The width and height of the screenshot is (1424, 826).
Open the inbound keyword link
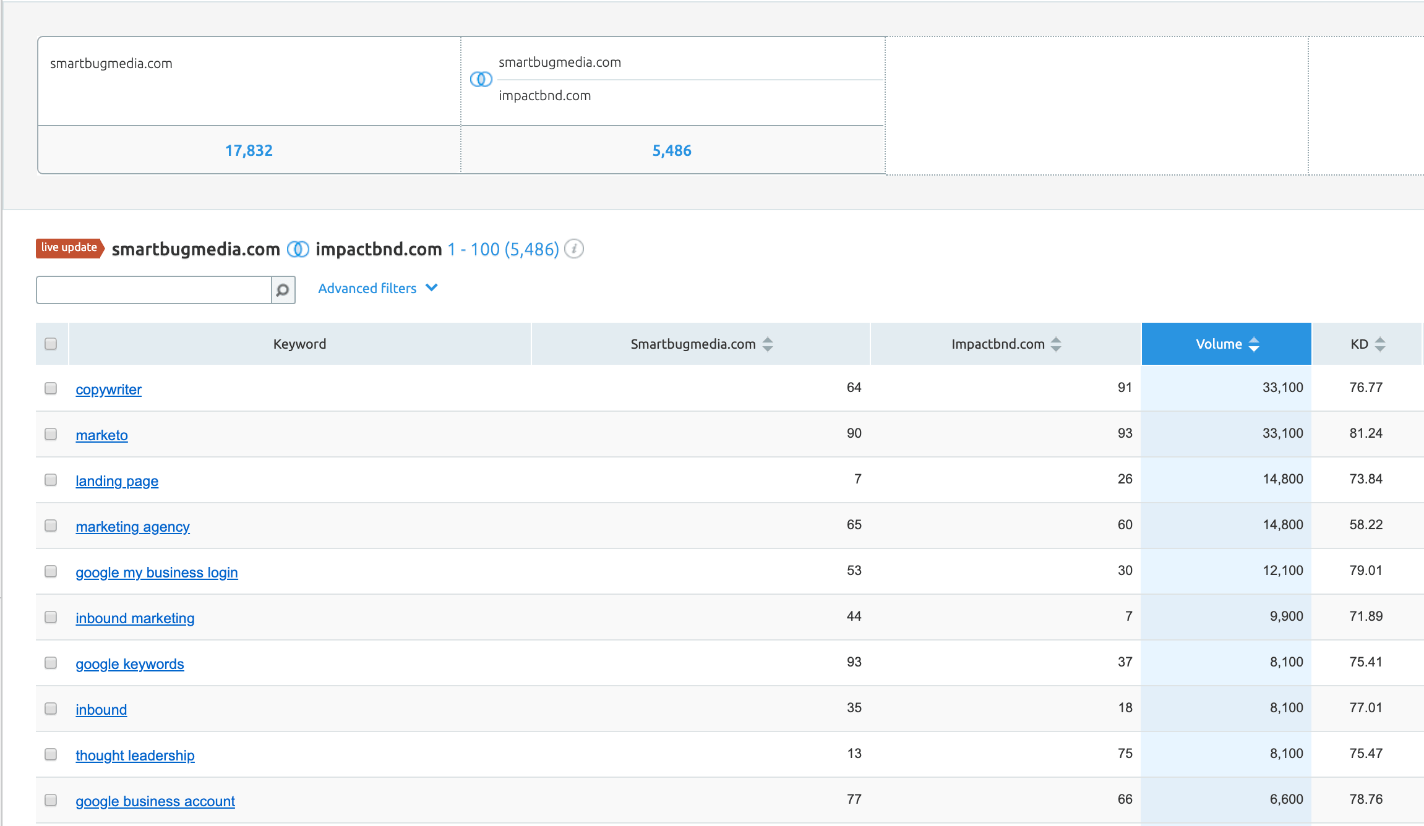(x=101, y=710)
